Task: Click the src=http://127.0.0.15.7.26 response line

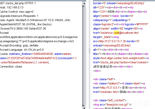Action: pos(116,41)
